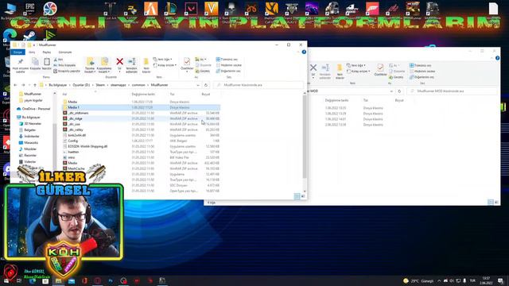Screen dimensions: 509x286
Task: Select the Media 1 folder row
Action: [x=142, y=107]
